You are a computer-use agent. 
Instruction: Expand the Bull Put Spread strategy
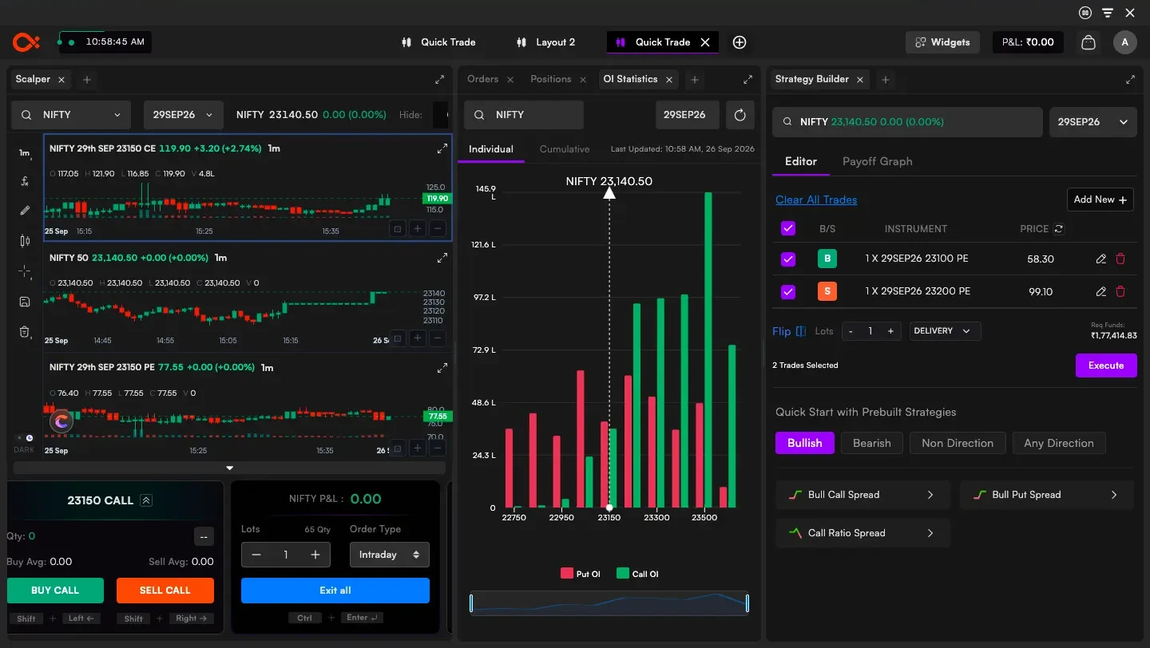[1046, 495]
